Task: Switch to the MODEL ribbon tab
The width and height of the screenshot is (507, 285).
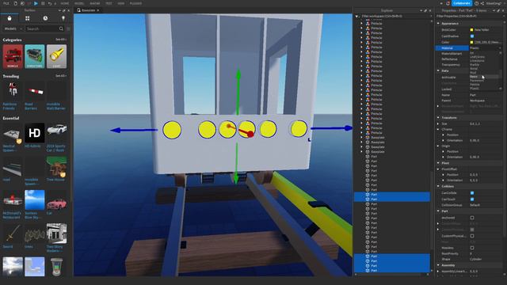Action: pyautogui.click(x=79, y=3)
